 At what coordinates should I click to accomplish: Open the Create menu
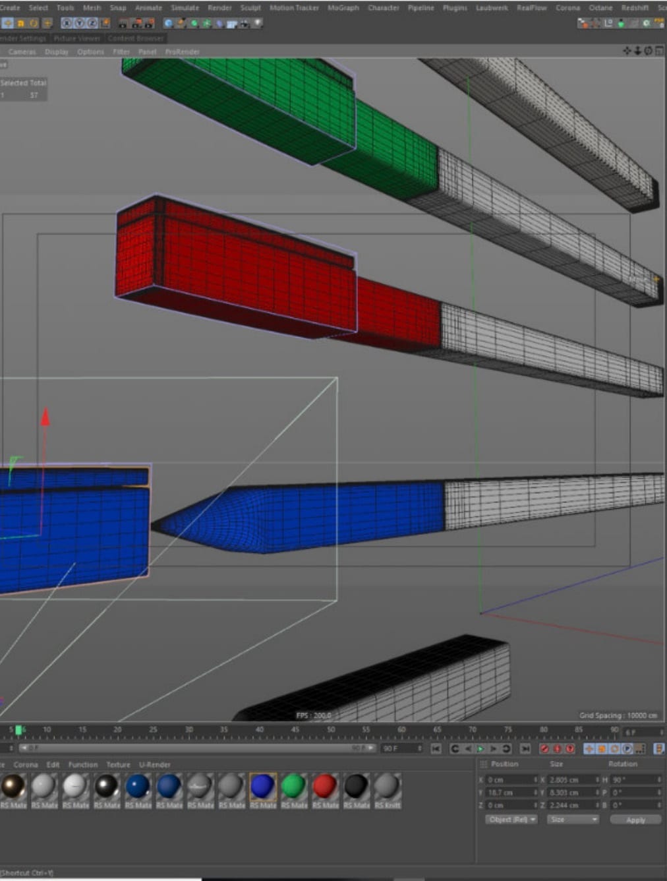pyautogui.click(x=10, y=8)
